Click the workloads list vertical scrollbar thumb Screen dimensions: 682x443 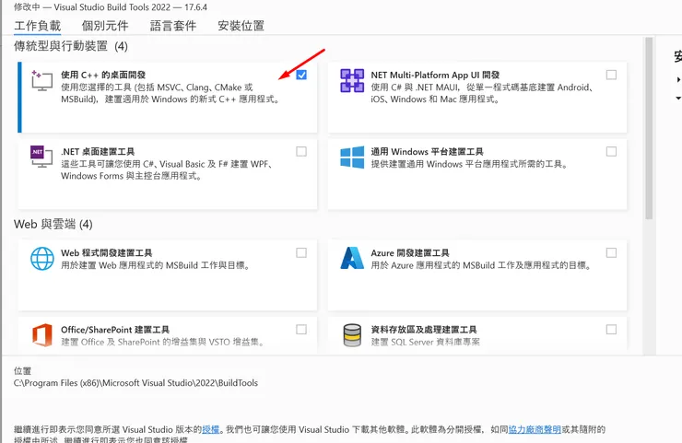coord(649,128)
